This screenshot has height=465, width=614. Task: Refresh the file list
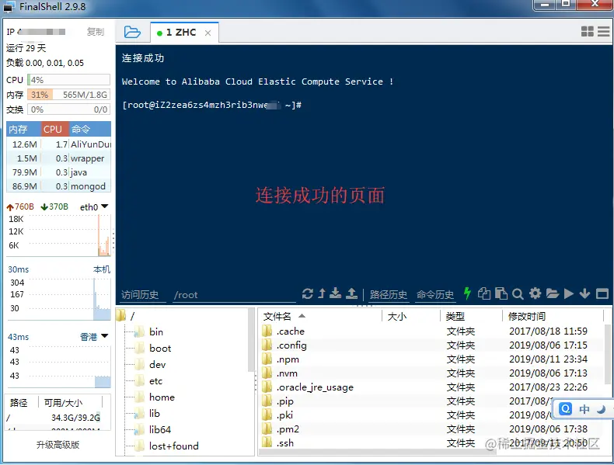pos(308,293)
